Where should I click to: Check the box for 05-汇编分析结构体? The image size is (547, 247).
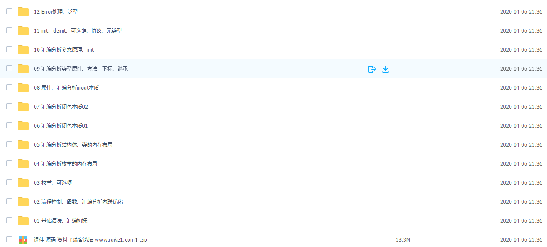click(9, 144)
